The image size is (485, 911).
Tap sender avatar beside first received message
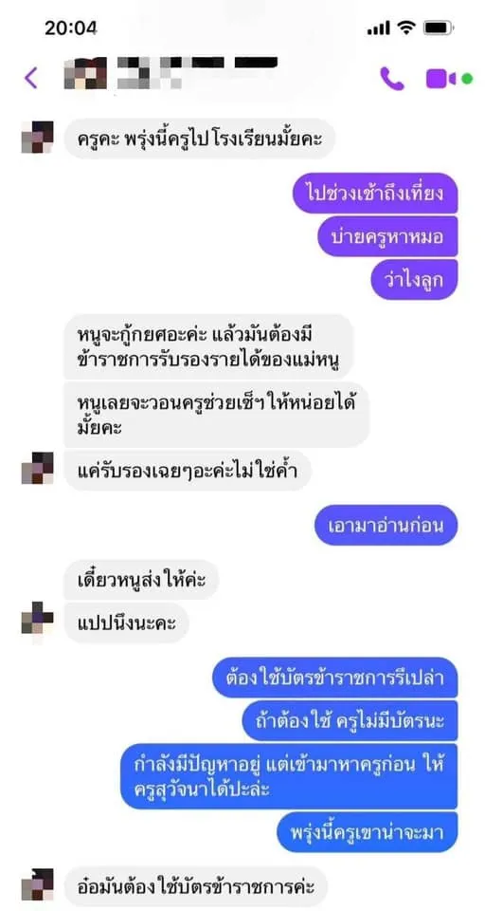pyautogui.click(x=37, y=137)
